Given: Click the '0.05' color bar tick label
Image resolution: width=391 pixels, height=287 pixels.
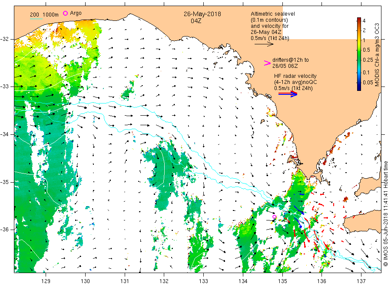Looking at the screenshot, I should tap(368, 83).
